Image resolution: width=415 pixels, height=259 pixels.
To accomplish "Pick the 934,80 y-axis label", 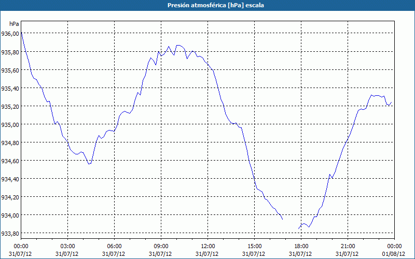I will [10, 143].
